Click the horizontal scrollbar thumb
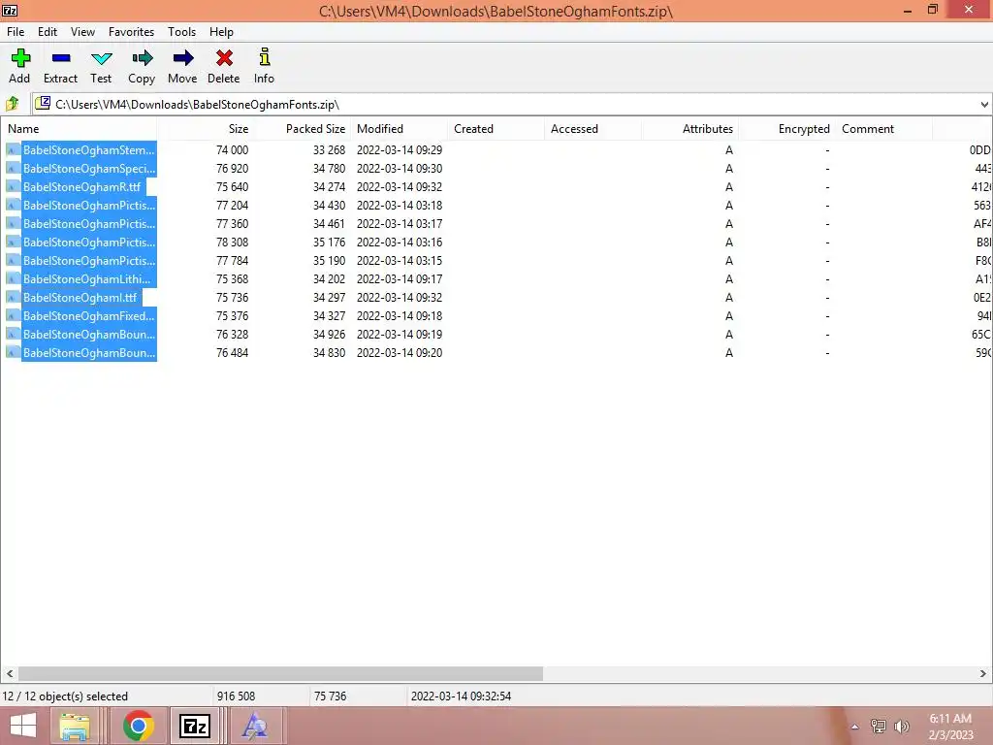 [280, 673]
